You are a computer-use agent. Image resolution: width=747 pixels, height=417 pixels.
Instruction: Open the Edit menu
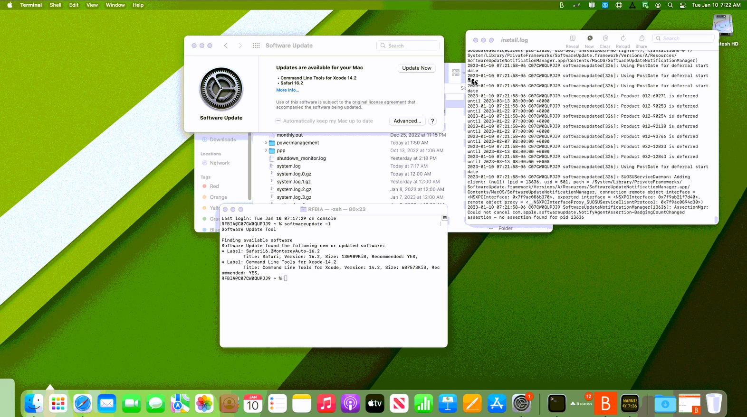(74, 5)
